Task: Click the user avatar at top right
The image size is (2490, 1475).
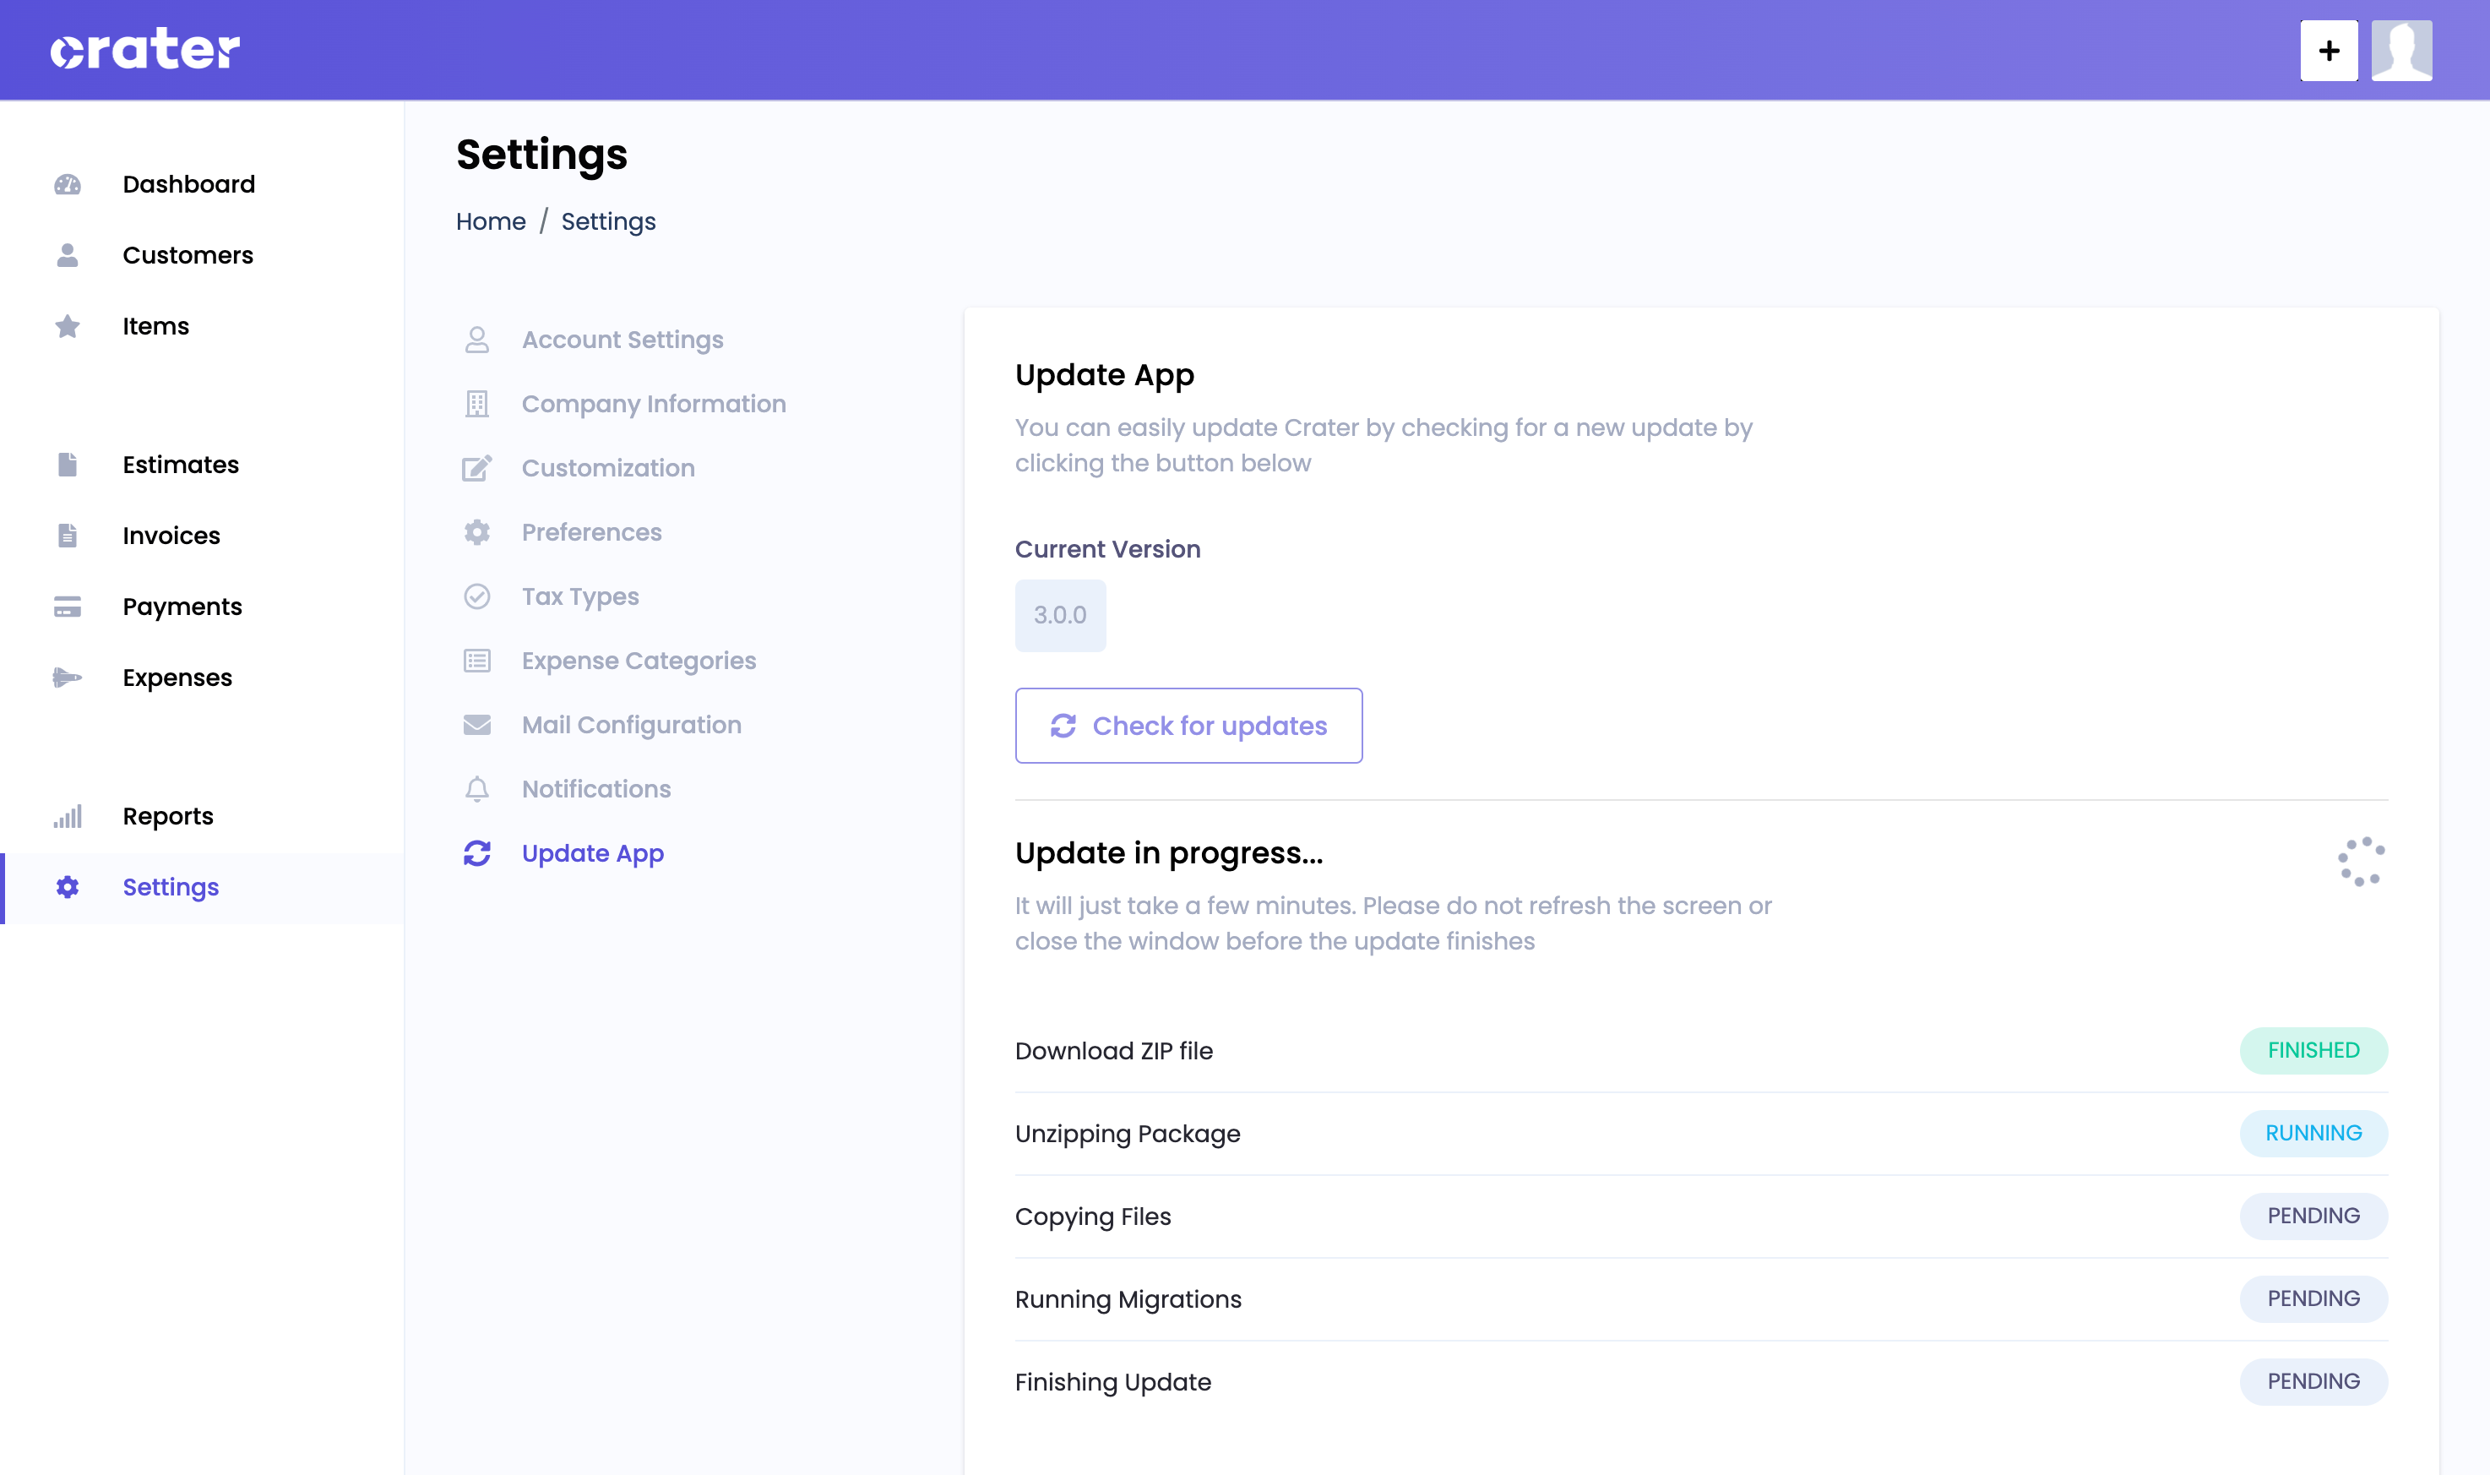Action: 2401,50
